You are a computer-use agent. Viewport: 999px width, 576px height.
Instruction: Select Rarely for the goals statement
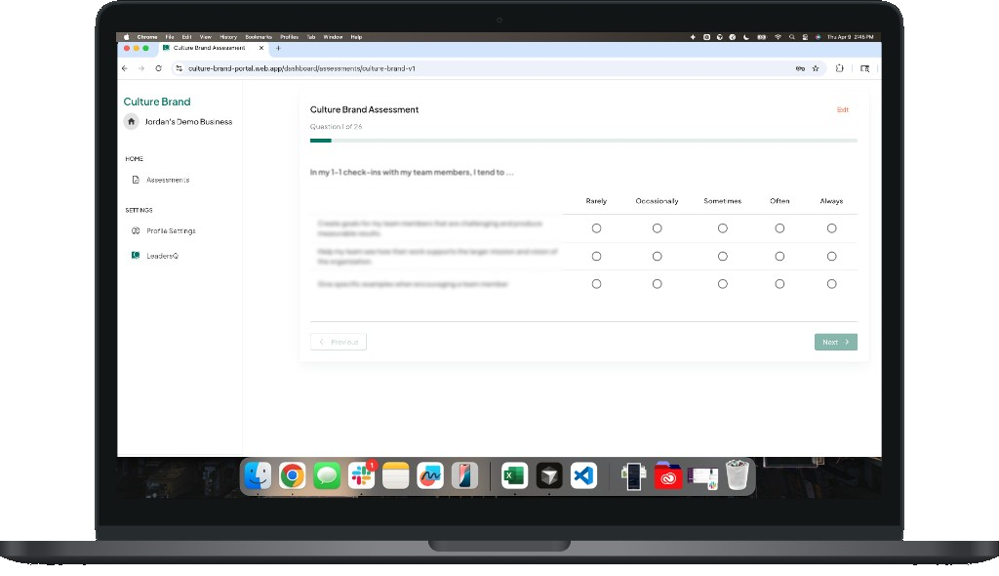click(x=596, y=227)
